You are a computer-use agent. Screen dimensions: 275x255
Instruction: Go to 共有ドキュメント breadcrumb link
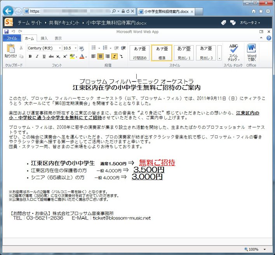(x=64, y=23)
